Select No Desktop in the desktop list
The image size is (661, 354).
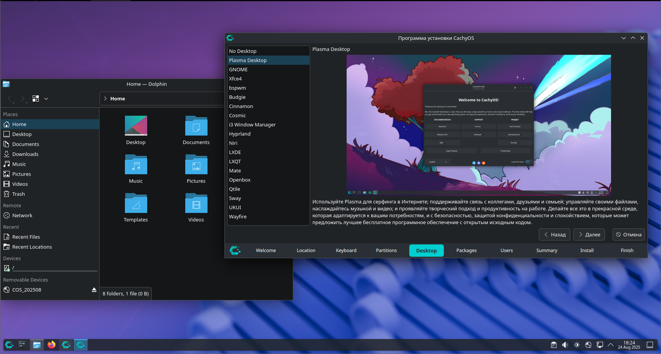tap(268, 51)
